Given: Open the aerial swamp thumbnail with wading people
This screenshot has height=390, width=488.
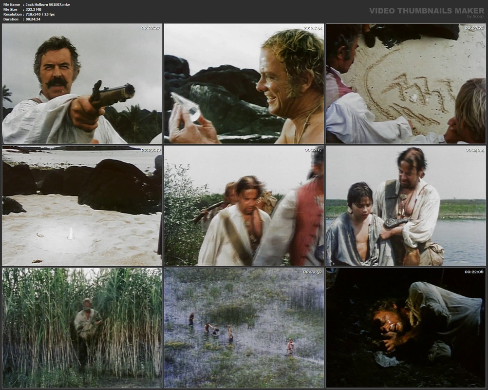Looking at the screenshot, I should pyautogui.click(x=244, y=328).
